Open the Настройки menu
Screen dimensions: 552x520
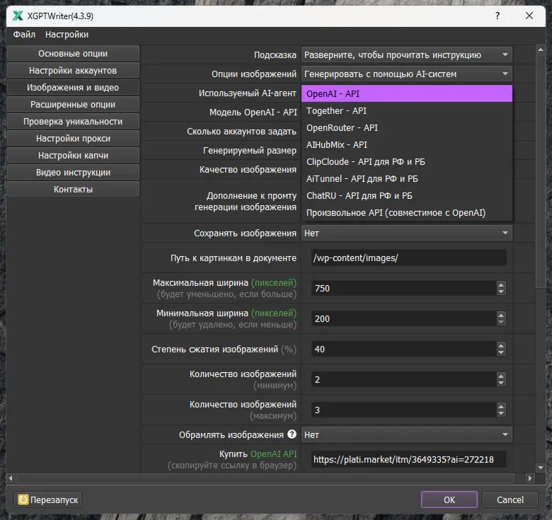click(x=67, y=34)
